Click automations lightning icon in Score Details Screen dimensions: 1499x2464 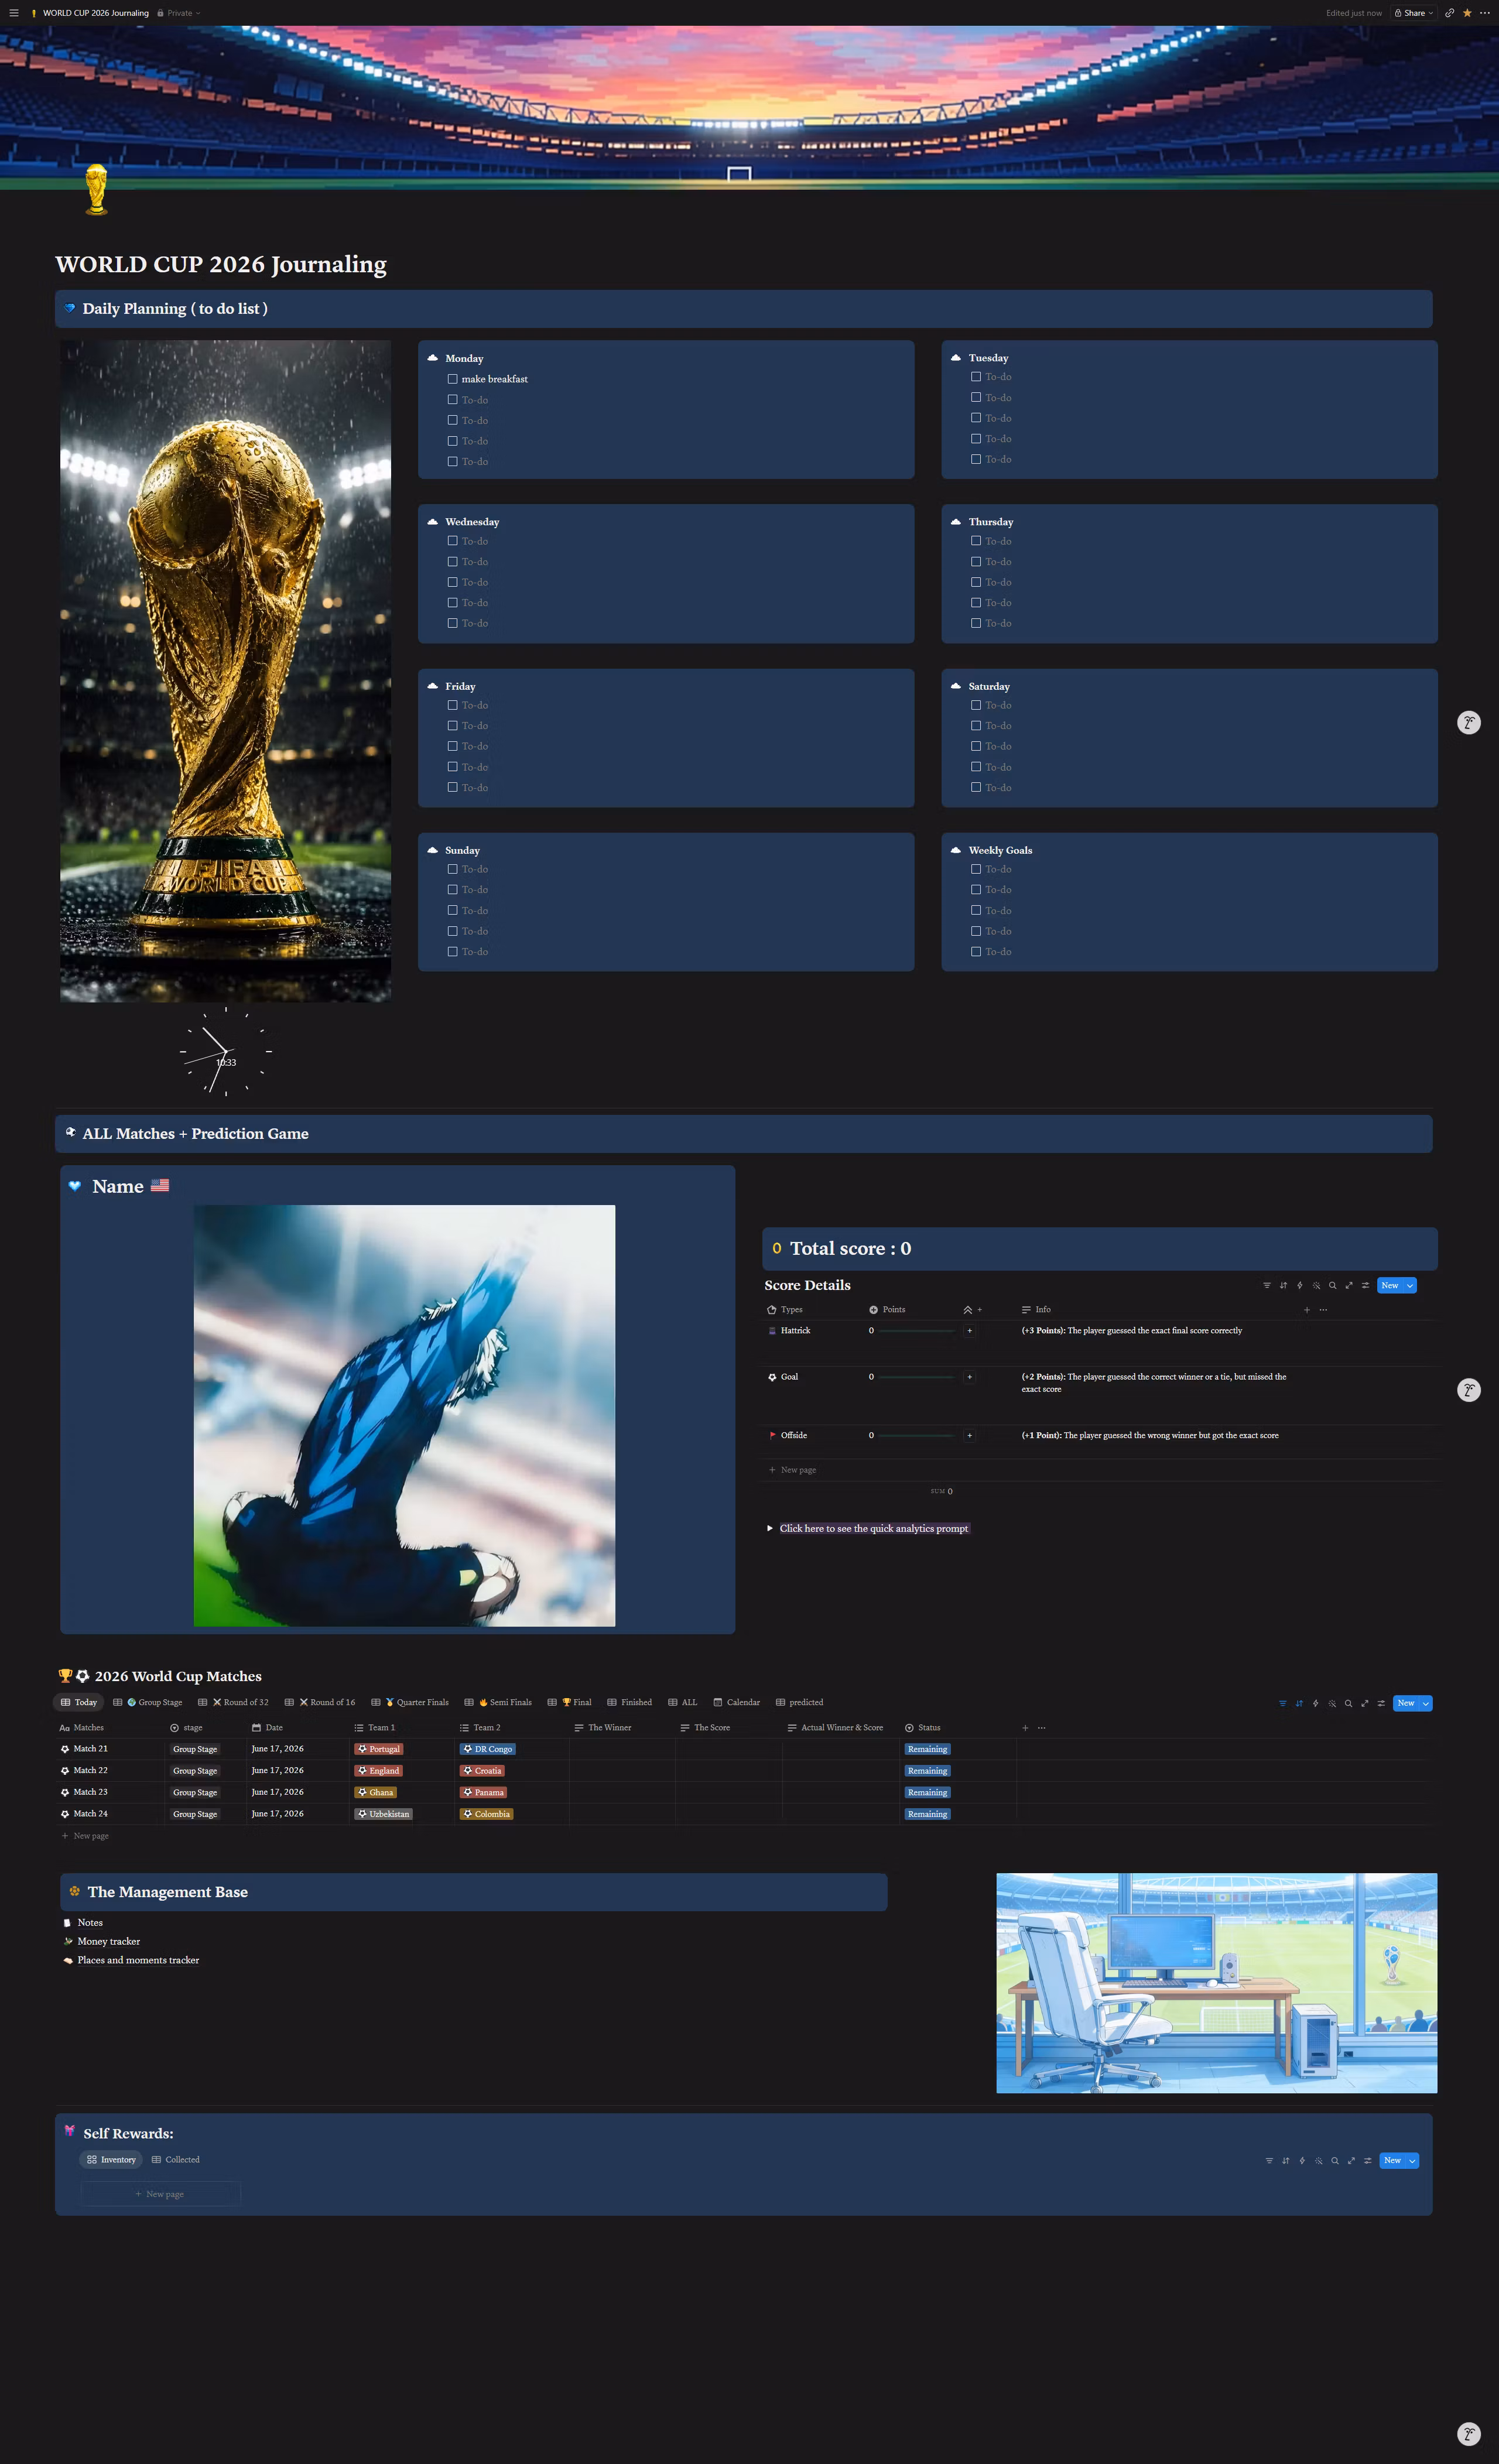point(1299,1286)
